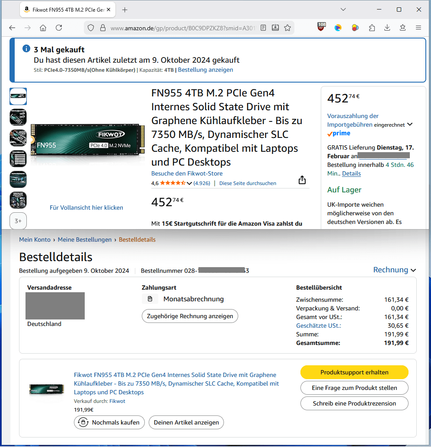The height and width of the screenshot is (447, 431).
Task: Toggle reader view in address bar
Action: tap(263, 28)
